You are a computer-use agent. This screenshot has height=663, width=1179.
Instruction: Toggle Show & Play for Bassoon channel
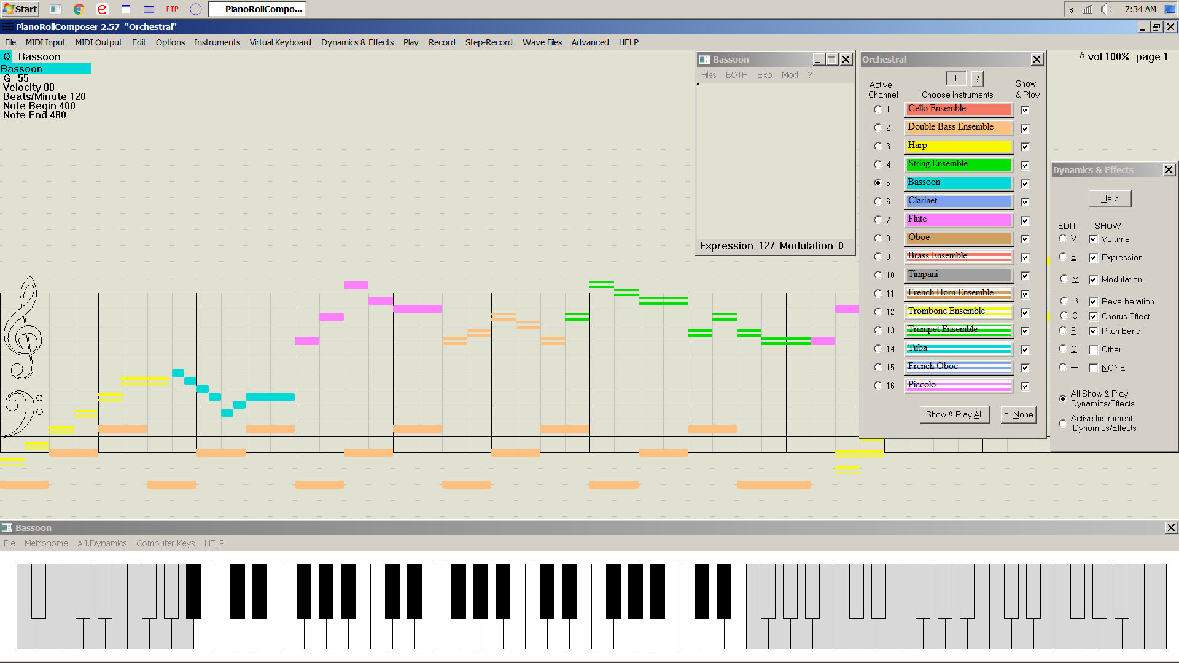click(1024, 184)
